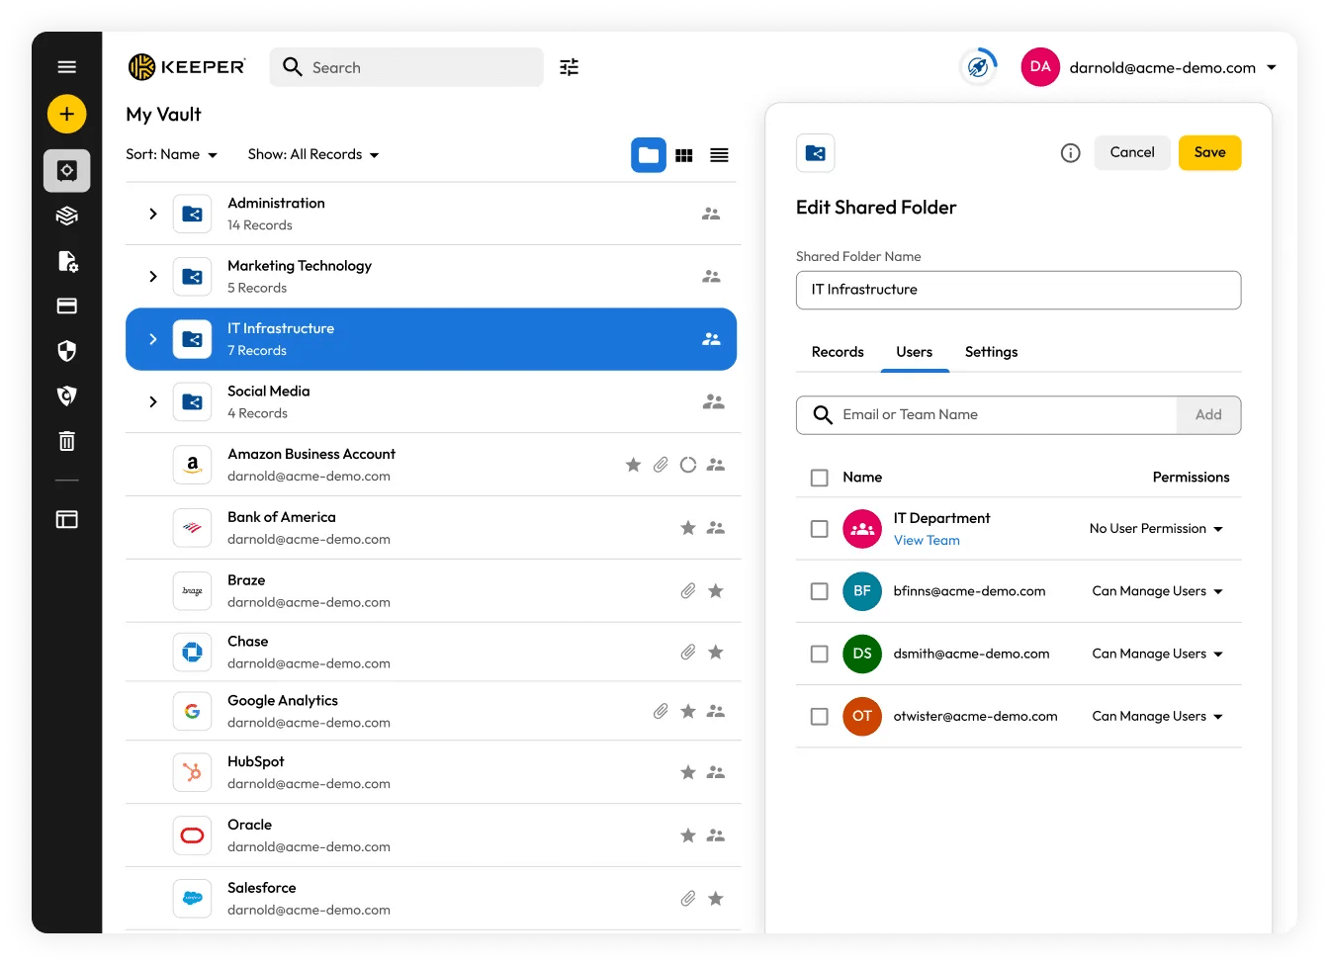Open the View Team link
Image resolution: width=1329 pixels, height=965 pixels.
[927, 541]
